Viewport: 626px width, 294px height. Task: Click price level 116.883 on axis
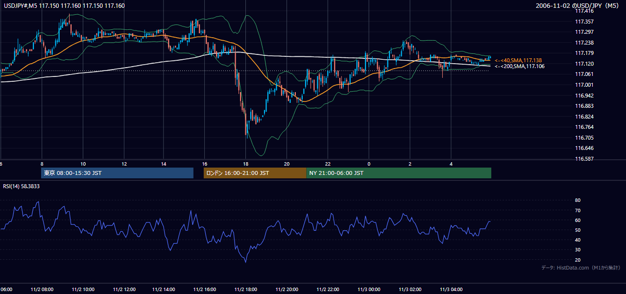[584, 106]
